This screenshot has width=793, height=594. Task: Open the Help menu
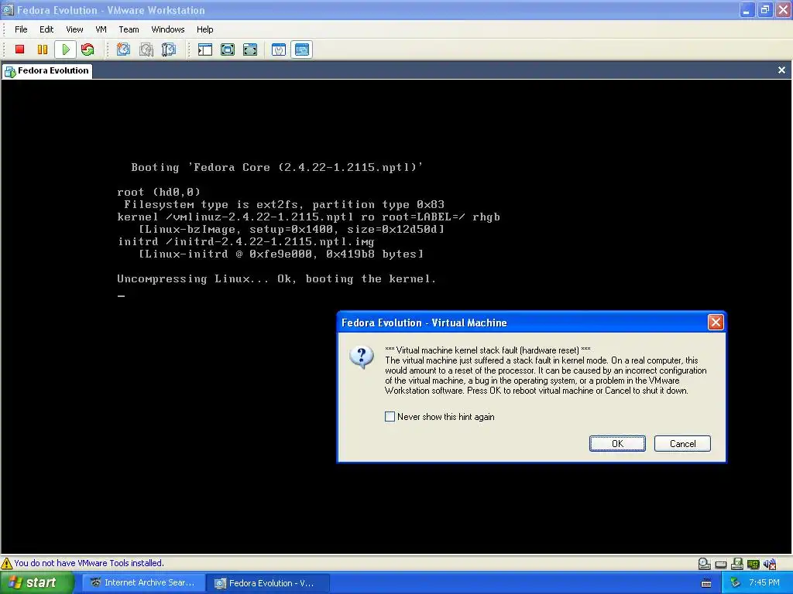point(204,29)
